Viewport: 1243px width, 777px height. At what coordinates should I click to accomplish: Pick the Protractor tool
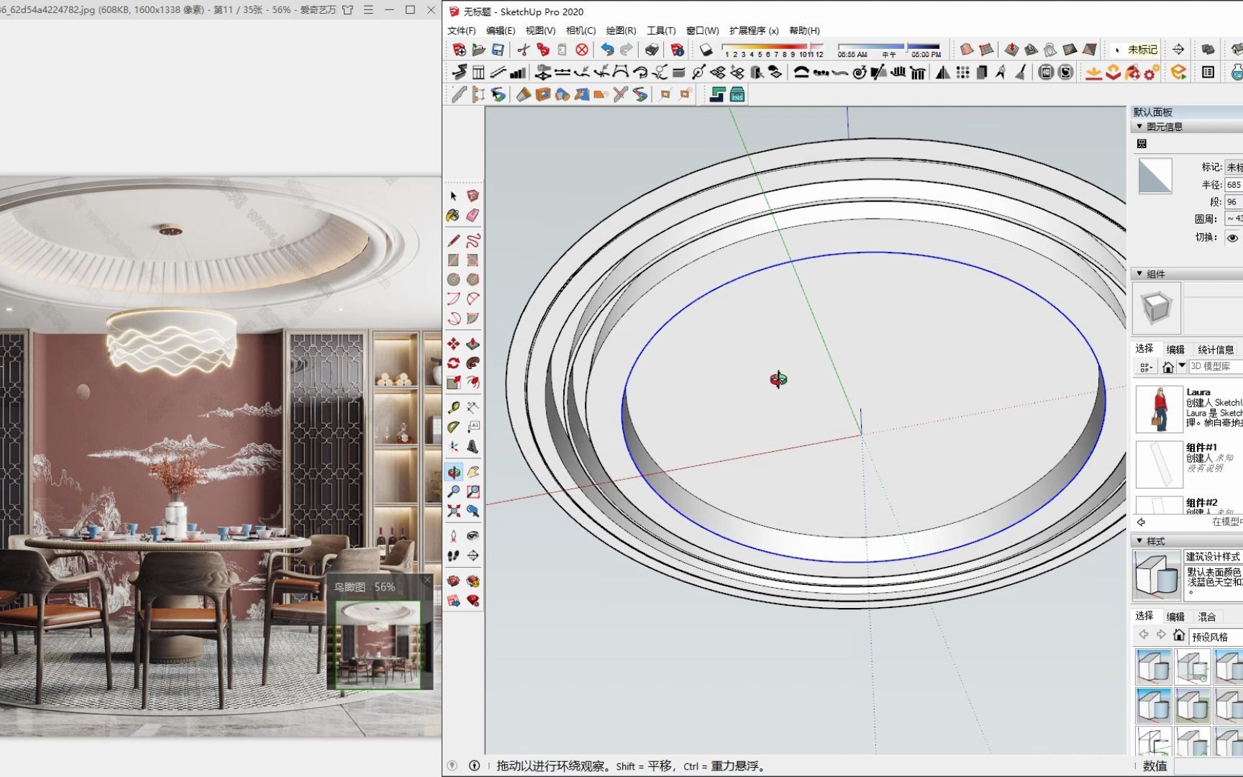[453, 427]
